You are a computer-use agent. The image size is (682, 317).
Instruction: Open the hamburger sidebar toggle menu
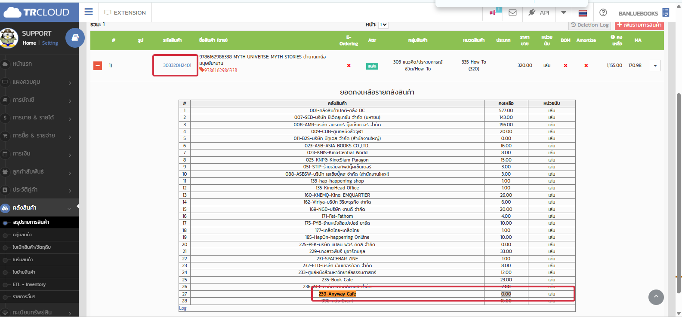pyautogui.click(x=89, y=12)
